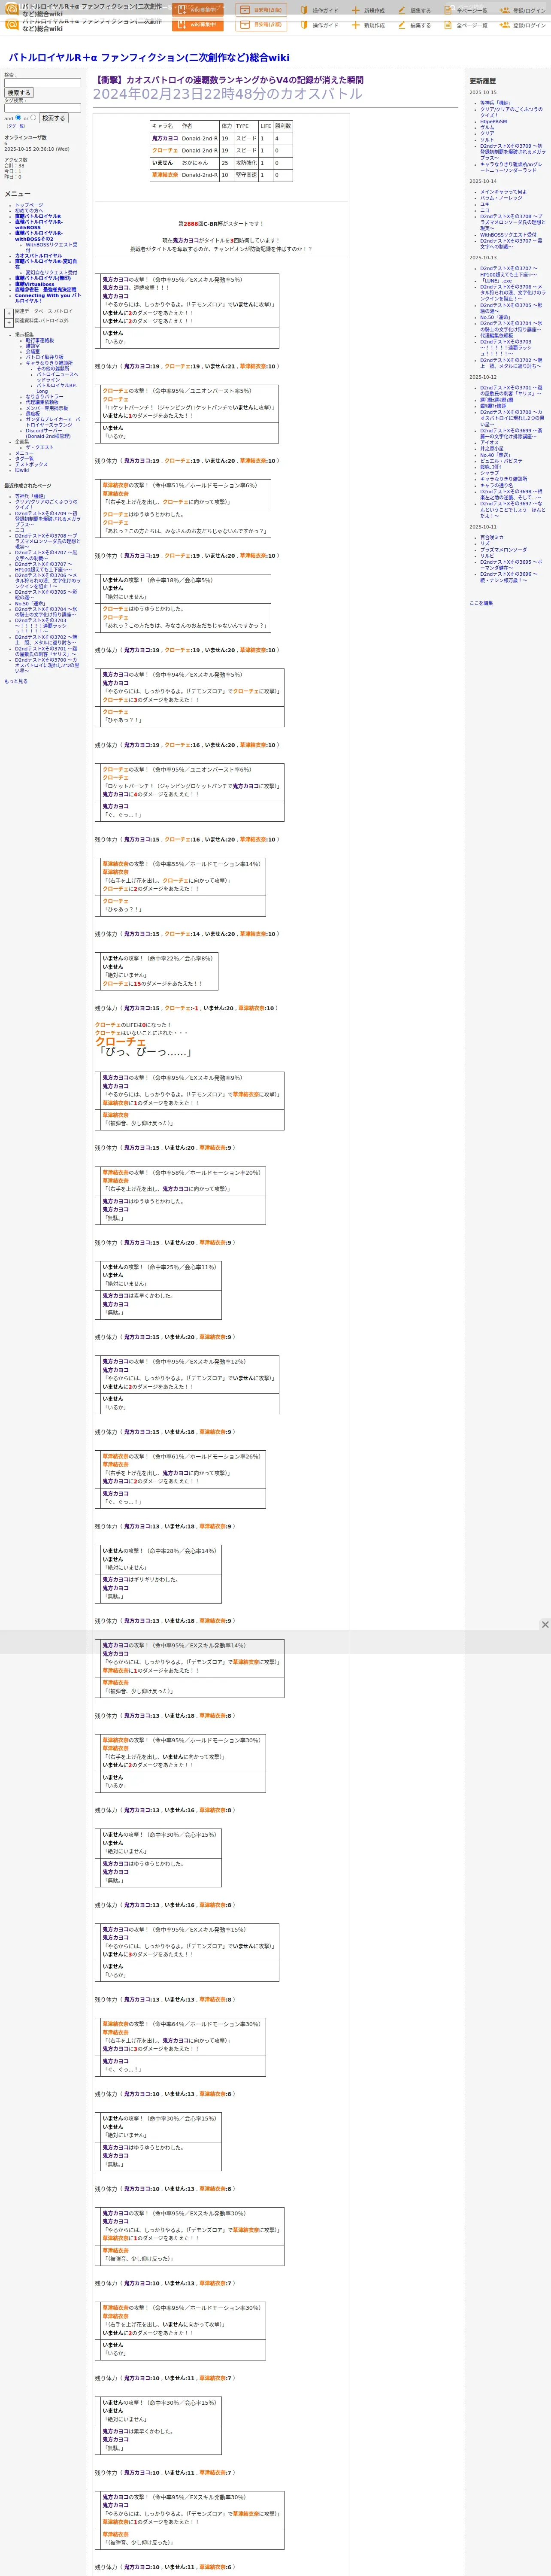
Task: Open the 会議室 board link
Action: click(x=33, y=351)
